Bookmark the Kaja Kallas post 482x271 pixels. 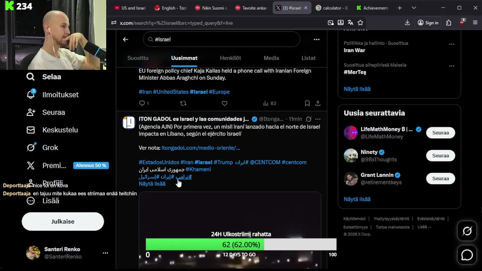click(x=307, y=103)
